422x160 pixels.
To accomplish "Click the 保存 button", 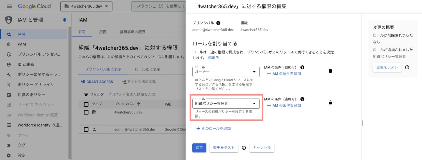I will (x=199, y=148).
